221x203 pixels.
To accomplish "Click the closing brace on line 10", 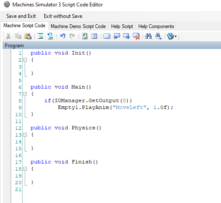I will pos(32,114).
